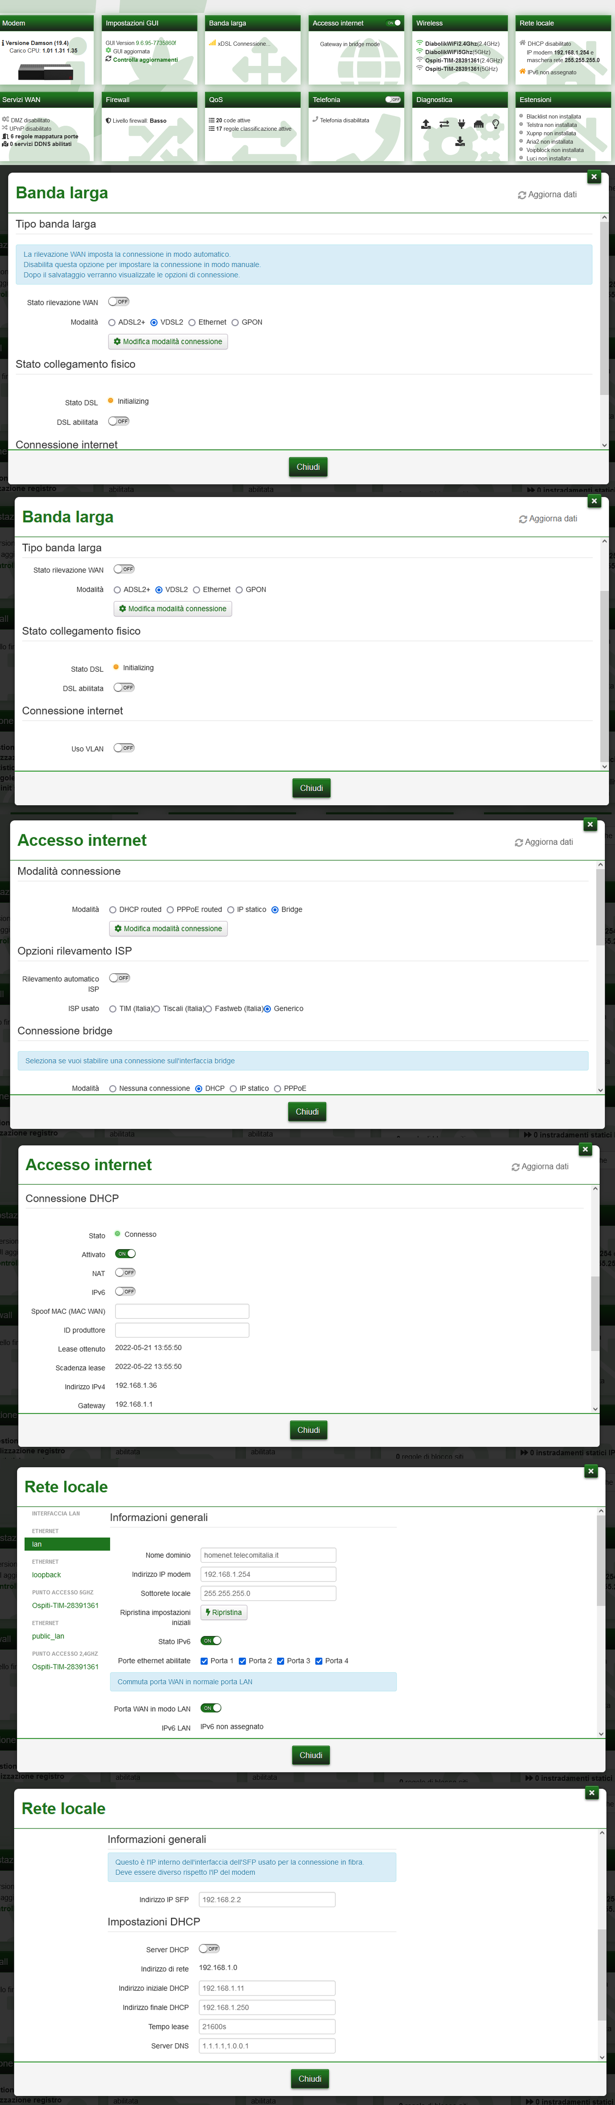This screenshot has height=2105, width=615.
Task: Click the list icon beside 20 code attive
Action: (x=211, y=120)
